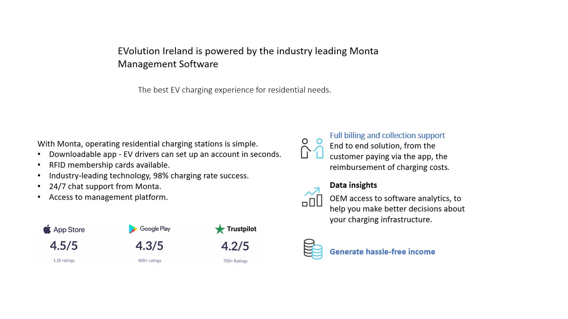This screenshot has width=568, height=319.
Task: Click the 4.2/5 Trustpilot rating
Action: 235,246
